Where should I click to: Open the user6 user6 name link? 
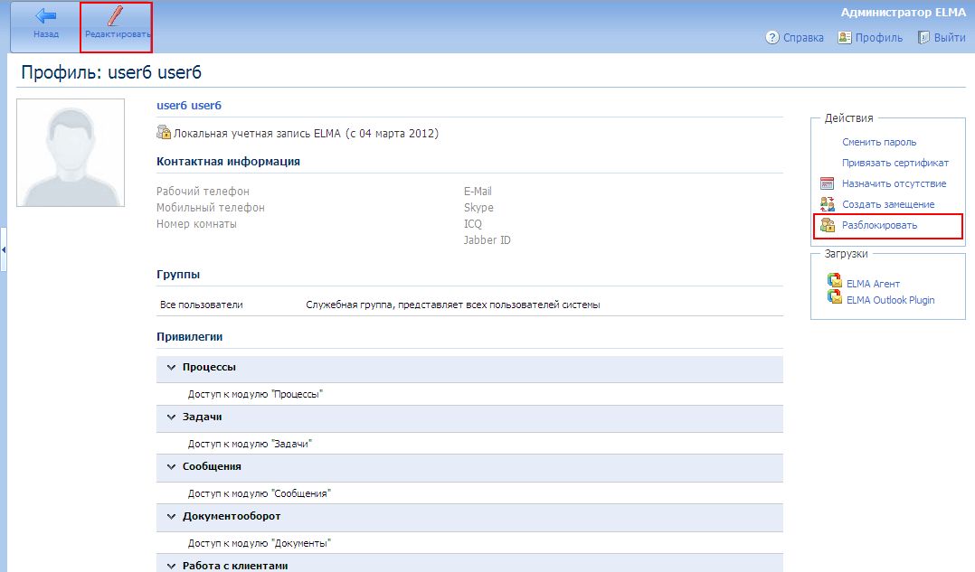coord(189,106)
